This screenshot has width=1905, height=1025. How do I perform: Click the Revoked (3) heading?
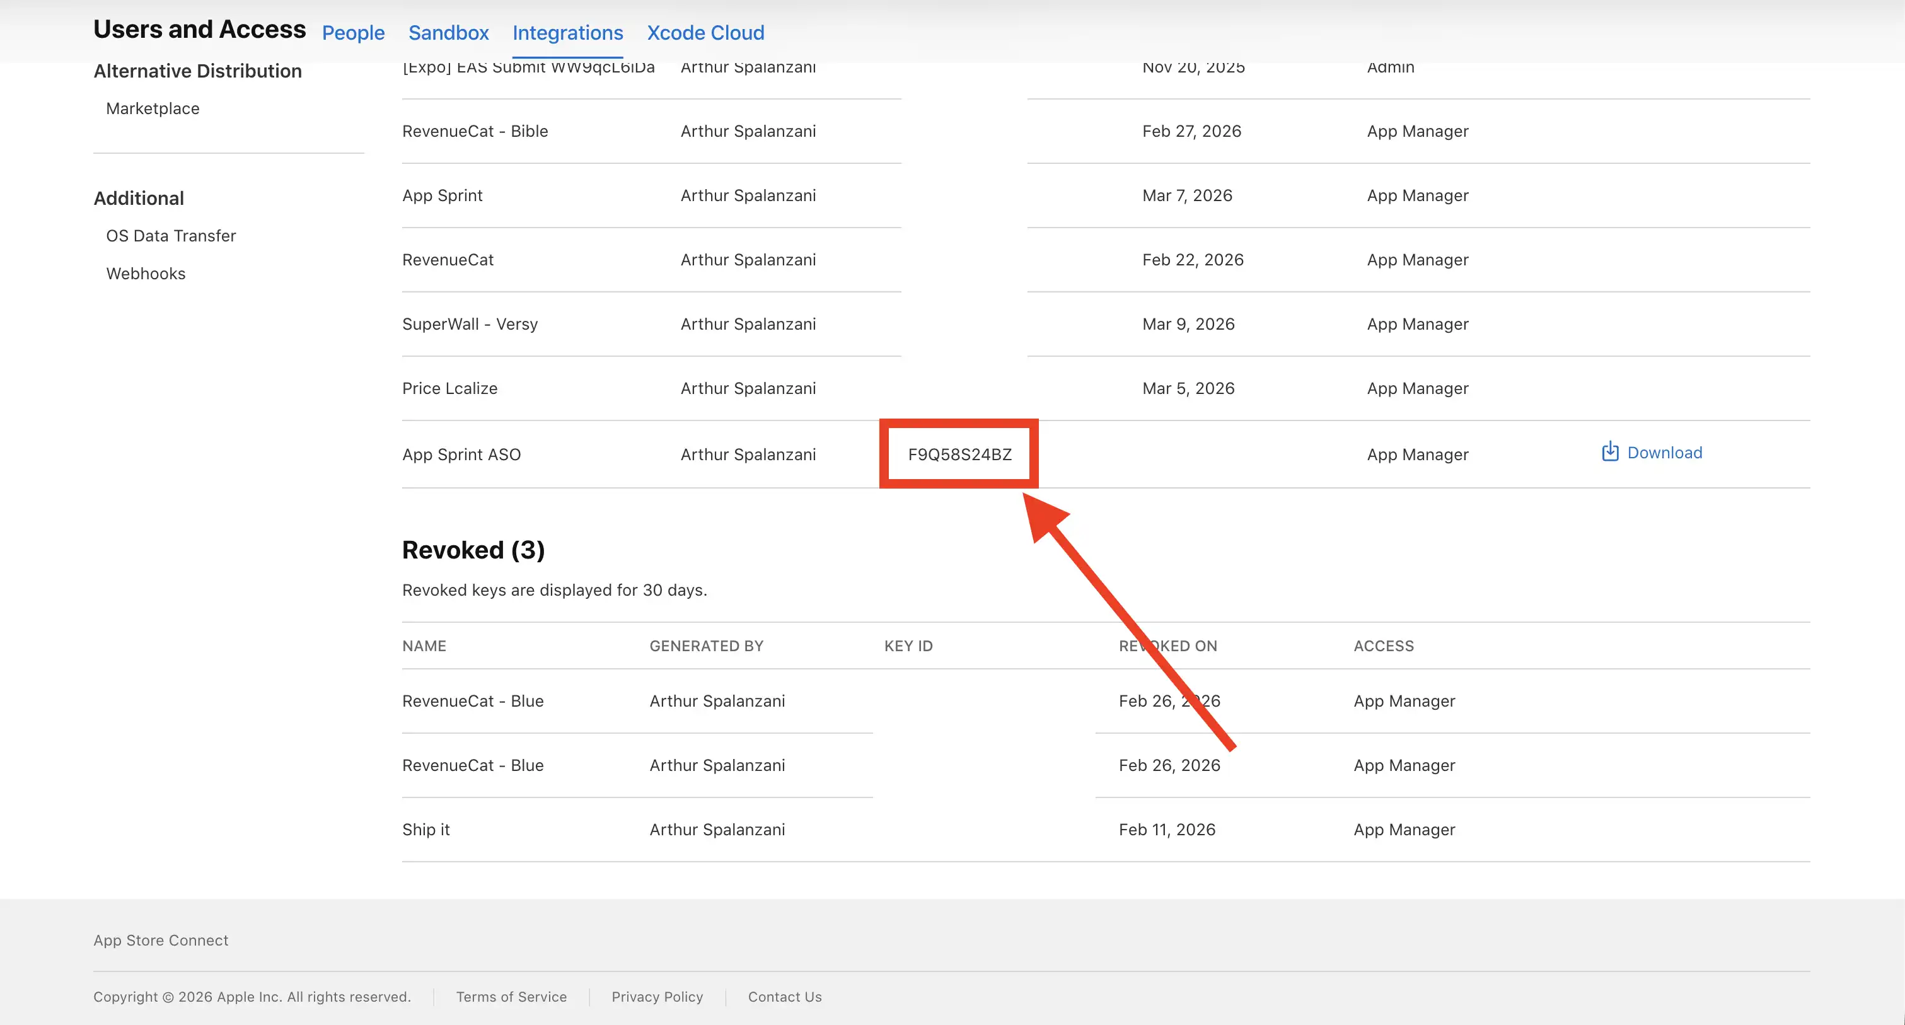click(x=473, y=550)
